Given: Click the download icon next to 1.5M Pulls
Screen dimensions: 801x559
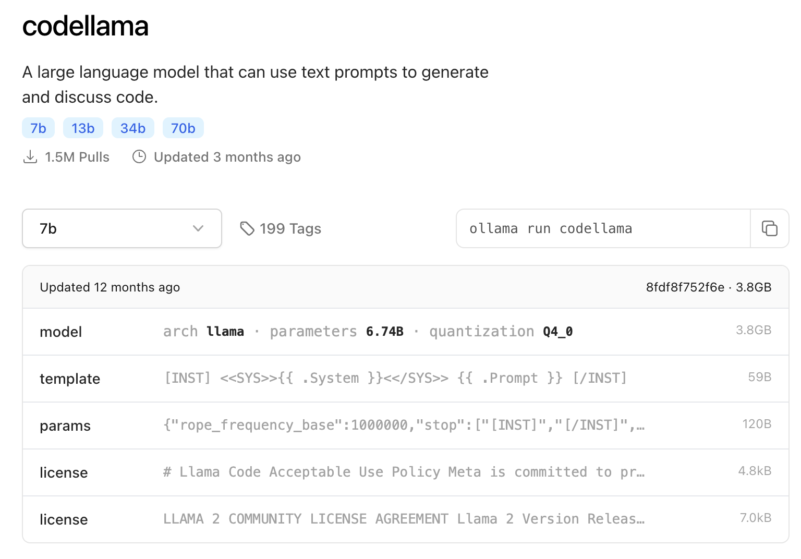Looking at the screenshot, I should 31,156.
